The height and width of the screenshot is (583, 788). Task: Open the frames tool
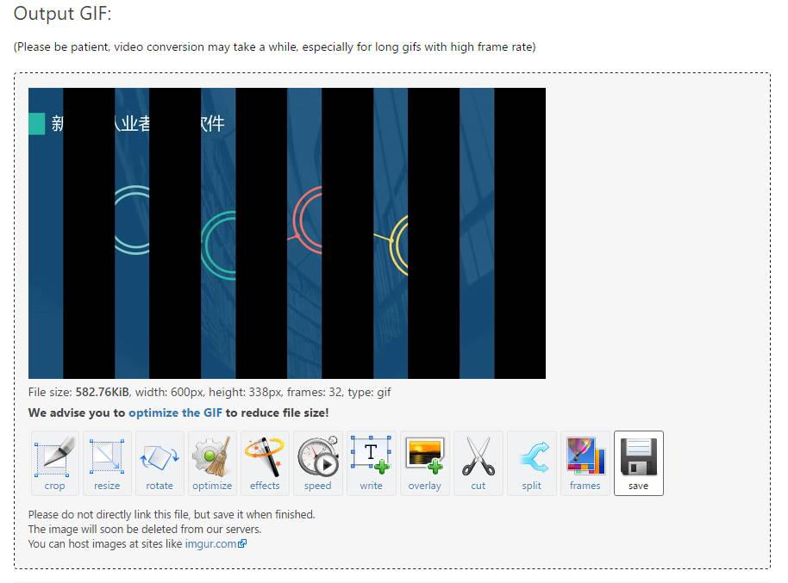(x=585, y=462)
